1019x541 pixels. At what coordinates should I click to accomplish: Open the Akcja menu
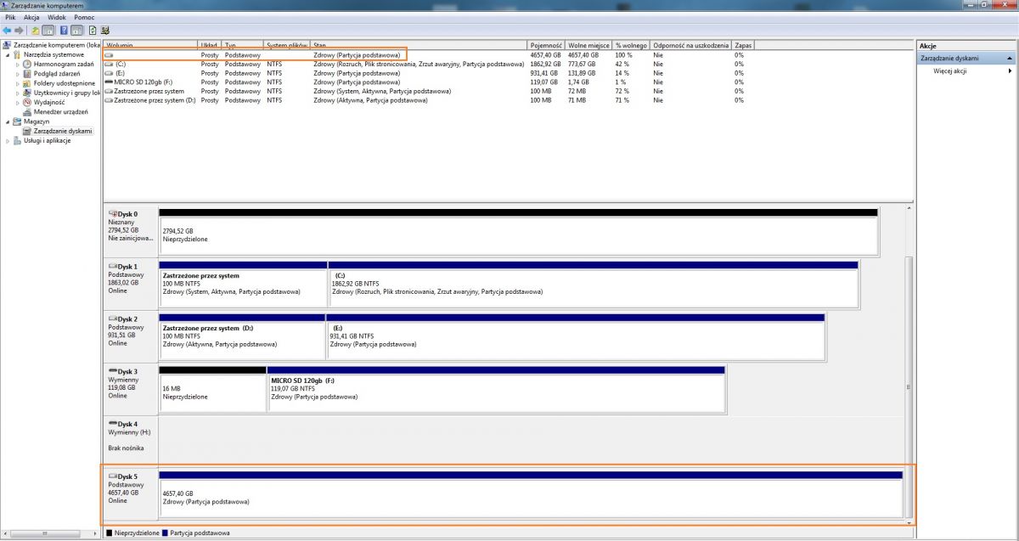(x=31, y=17)
